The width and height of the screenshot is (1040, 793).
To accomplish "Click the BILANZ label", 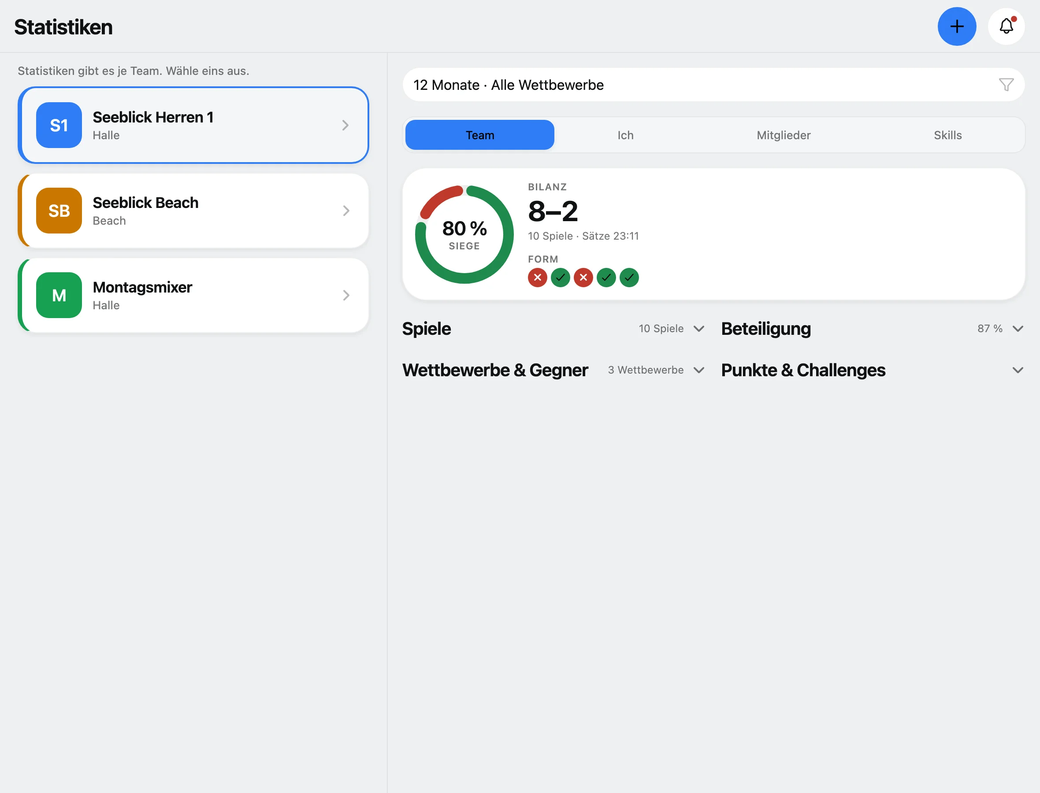I will (x=547, y=187).
